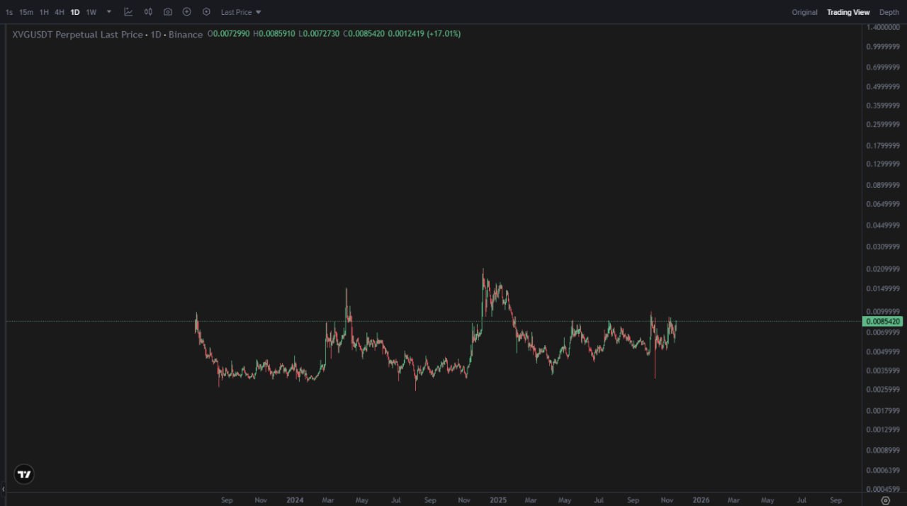The height and width of the screenshot is (506, 907).
Task: Click the 2025 label on the time axis
Action: tap(498, 500)
